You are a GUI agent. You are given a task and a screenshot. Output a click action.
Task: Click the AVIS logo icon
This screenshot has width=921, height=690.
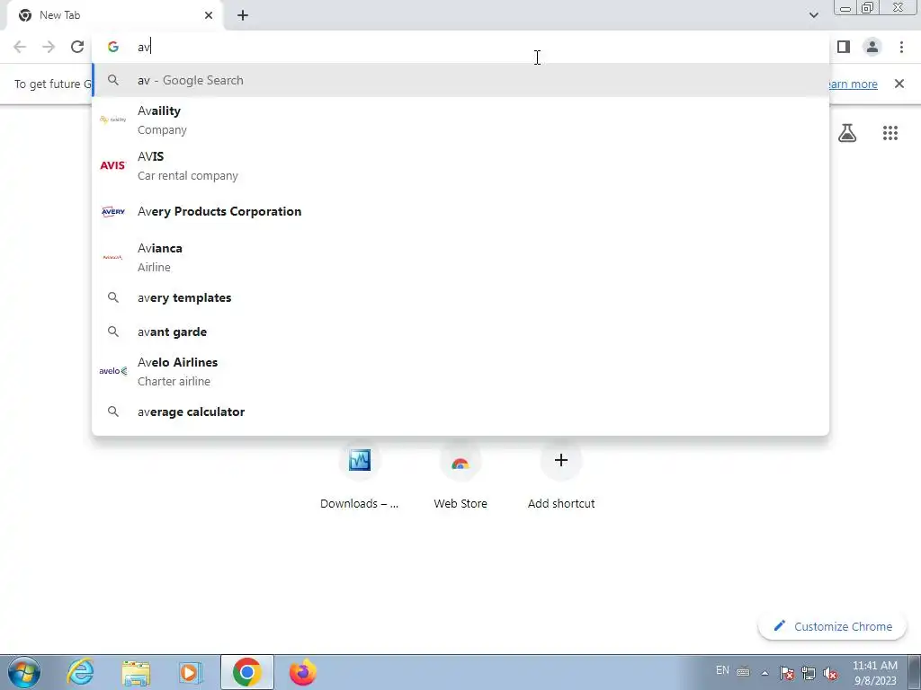pyautogui.click(x=112, y=165)
